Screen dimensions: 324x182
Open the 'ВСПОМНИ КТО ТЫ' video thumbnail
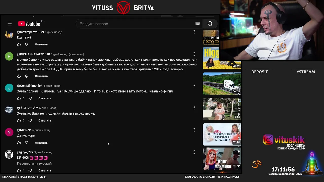211,37
